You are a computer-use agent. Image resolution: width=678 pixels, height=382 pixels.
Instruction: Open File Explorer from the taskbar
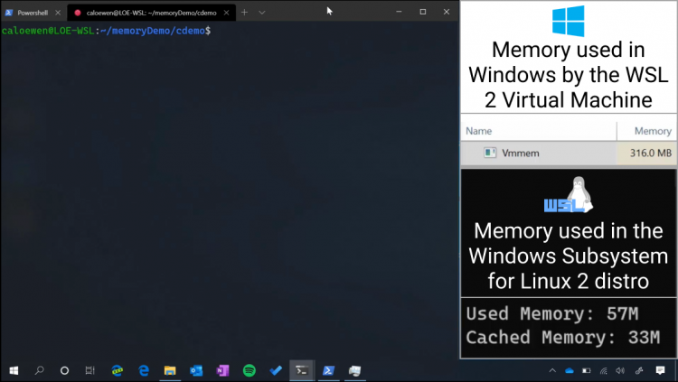(169, 370)
